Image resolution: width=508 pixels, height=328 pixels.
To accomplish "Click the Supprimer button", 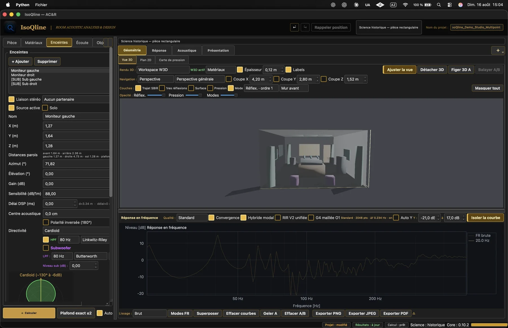I will (47, 61).
